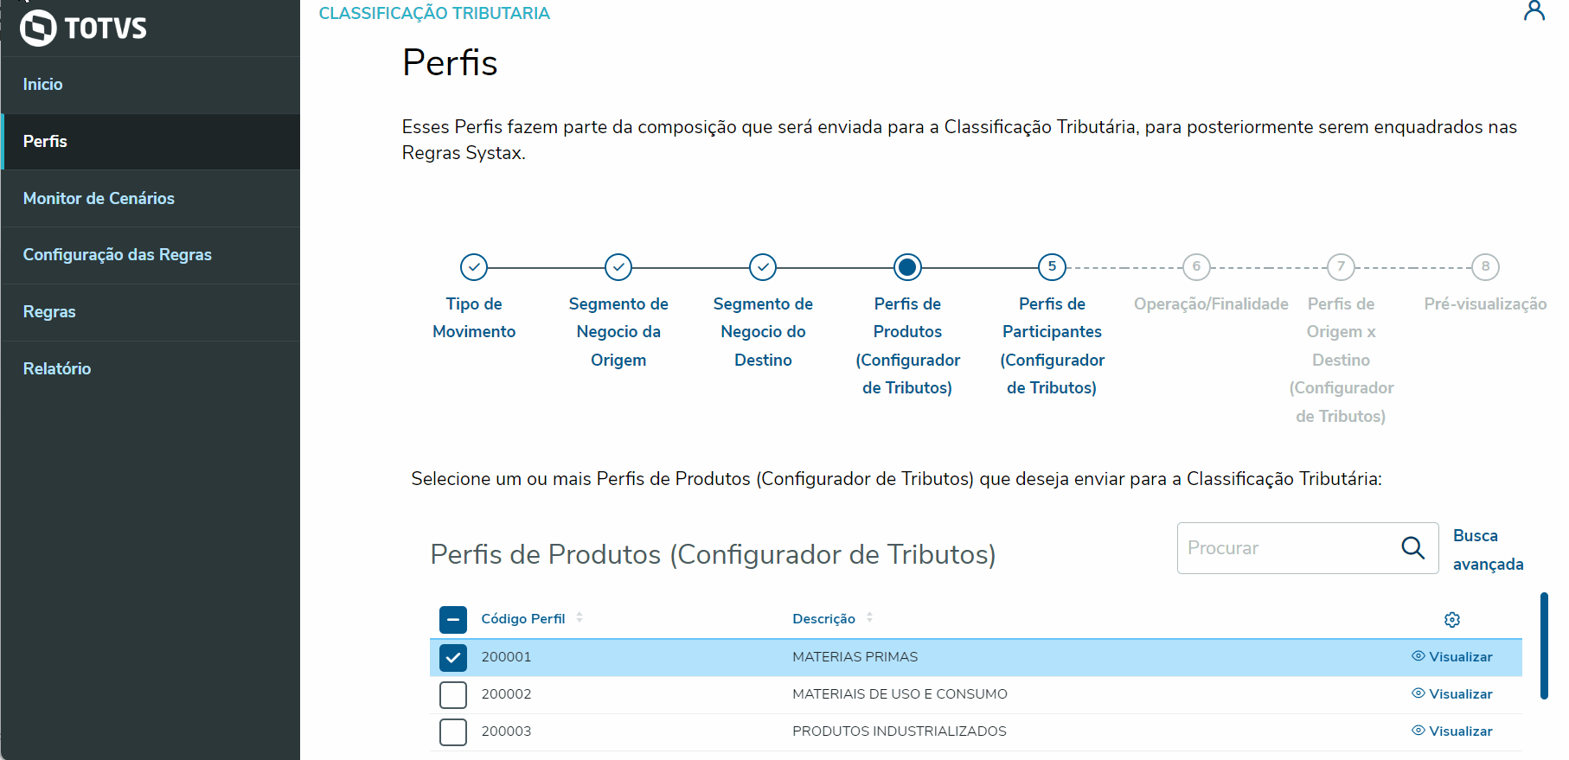
Task: Click the table vertical scrollbar
Action: point(1544,645)
